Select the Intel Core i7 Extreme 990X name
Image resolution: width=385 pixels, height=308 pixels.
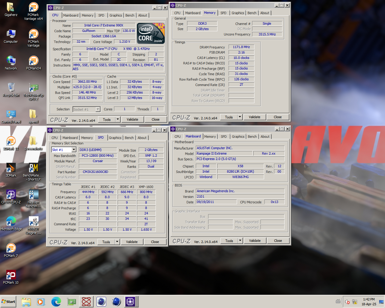click(x=104, y=25)
